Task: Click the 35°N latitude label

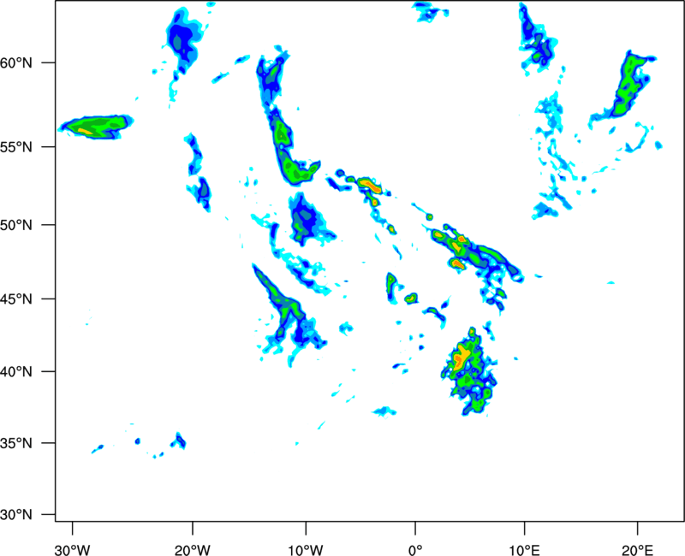Action: tap(16, 443)
